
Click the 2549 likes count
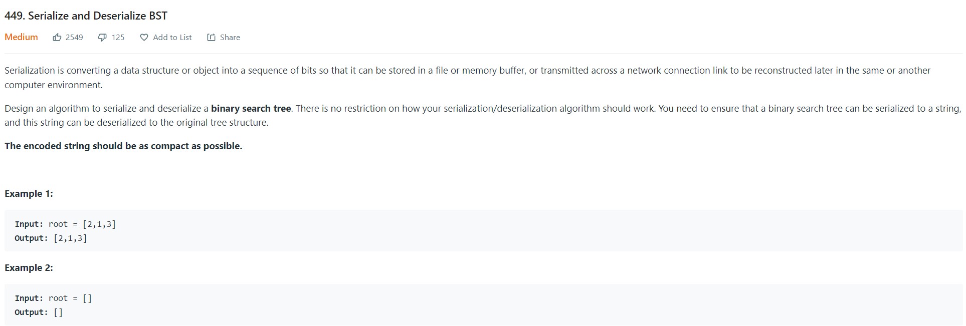pos(74,38)
